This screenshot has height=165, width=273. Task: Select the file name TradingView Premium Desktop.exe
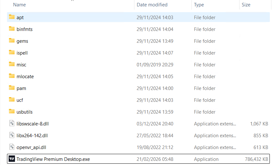pos(53,159)
